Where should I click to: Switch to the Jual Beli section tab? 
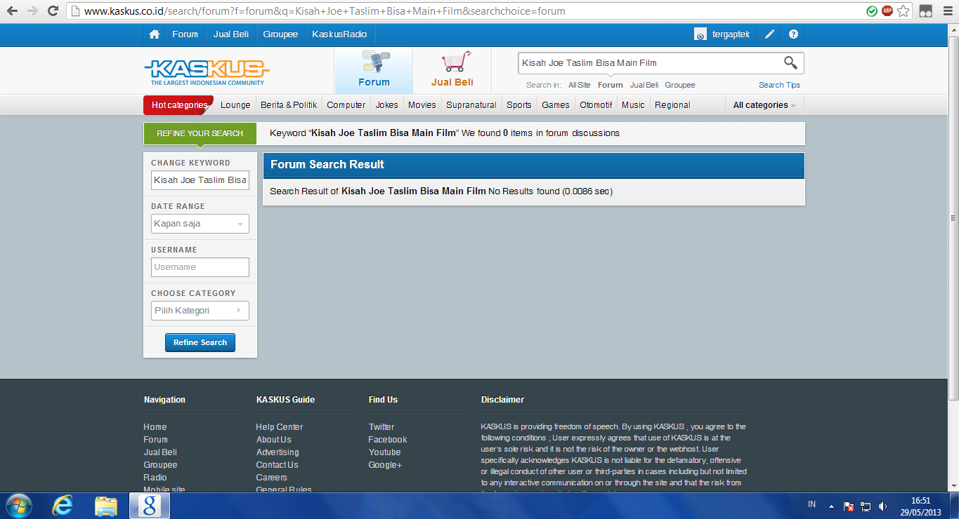452,71
